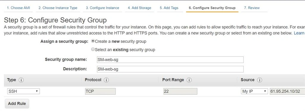
Task: Jump to 7. Review tab
Action: tap(252, 8)
